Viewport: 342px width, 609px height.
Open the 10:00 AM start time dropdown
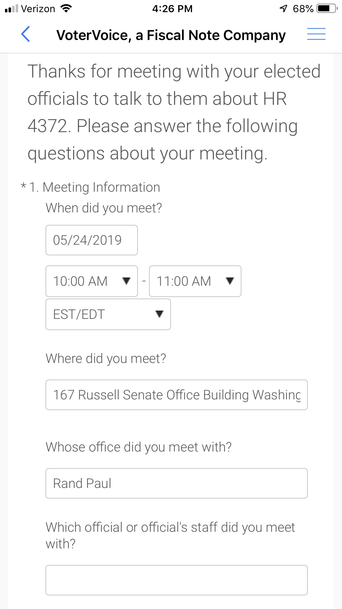(x=92, y=281)
